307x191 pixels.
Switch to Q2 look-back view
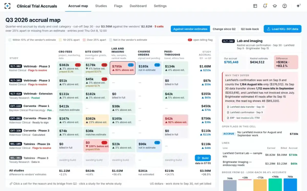[250, 29]
